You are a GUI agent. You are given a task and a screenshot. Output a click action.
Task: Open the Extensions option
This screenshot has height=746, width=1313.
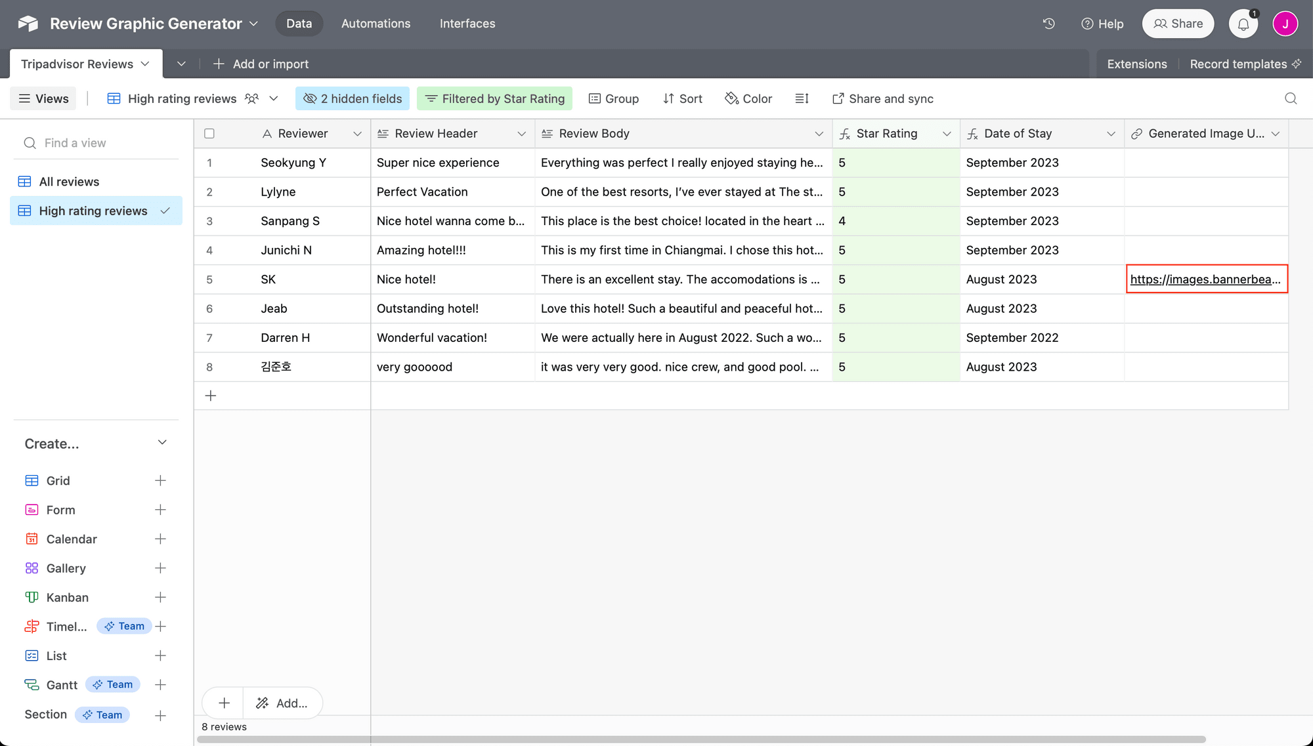[1137, 64]
